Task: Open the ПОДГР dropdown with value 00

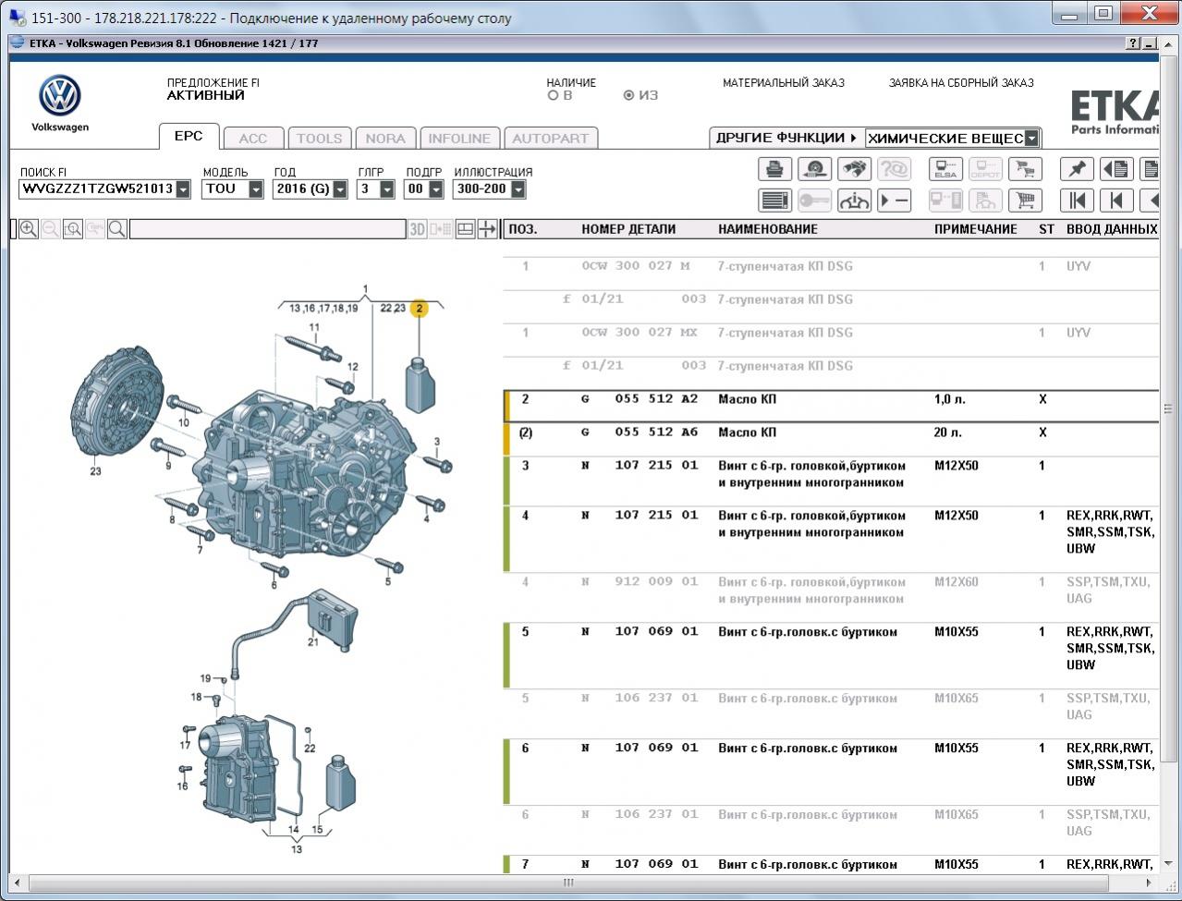Action: tap(435, 189)
